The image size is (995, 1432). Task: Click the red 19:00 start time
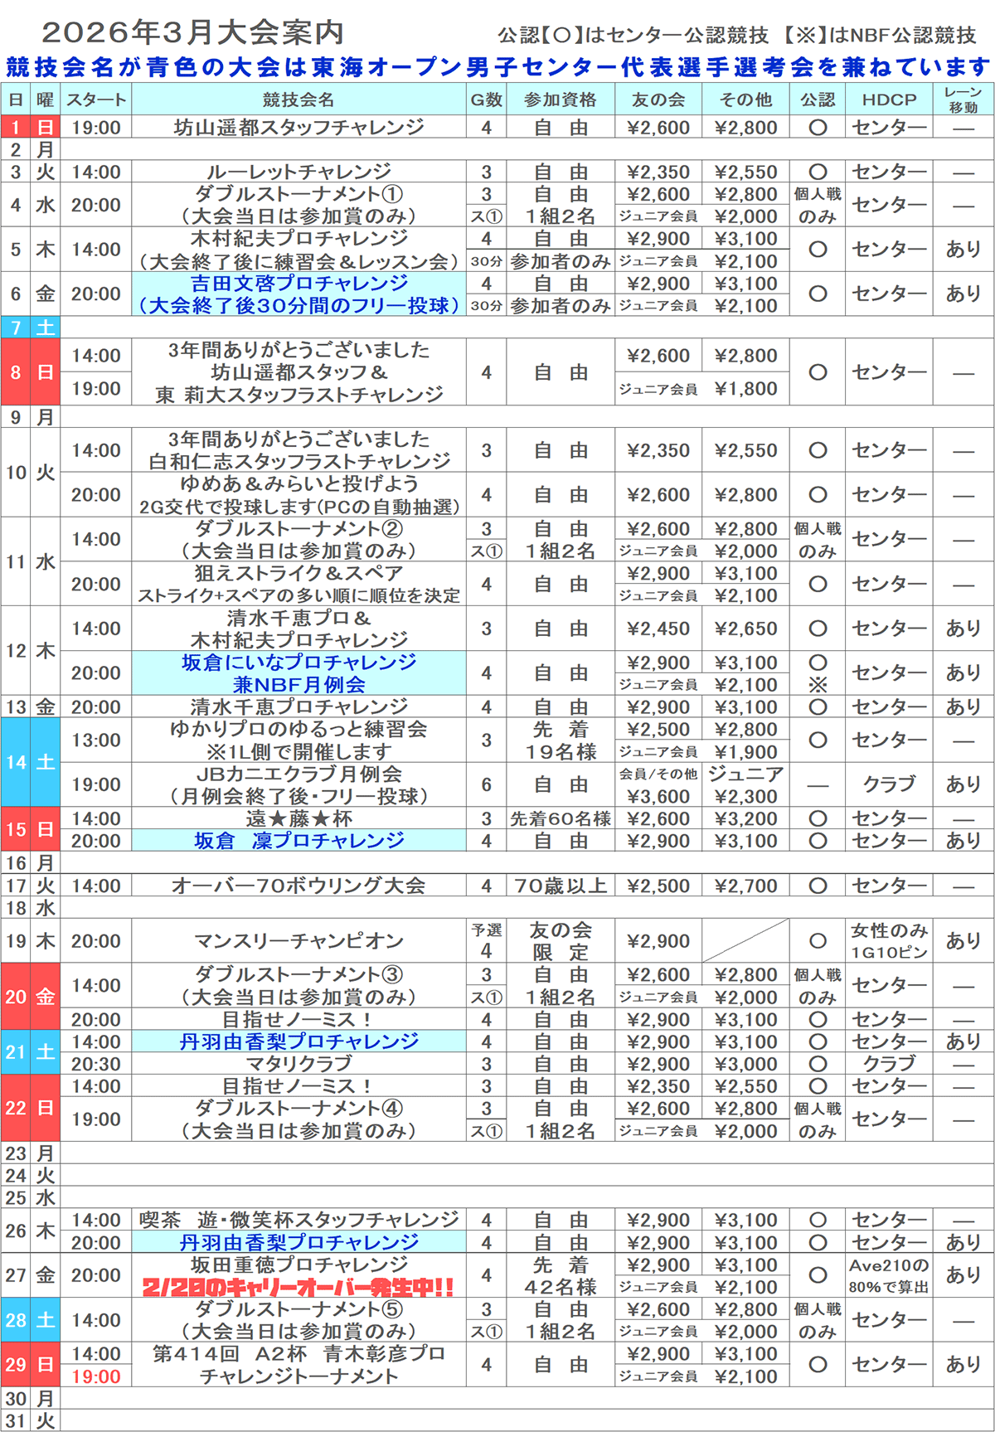96,1376
